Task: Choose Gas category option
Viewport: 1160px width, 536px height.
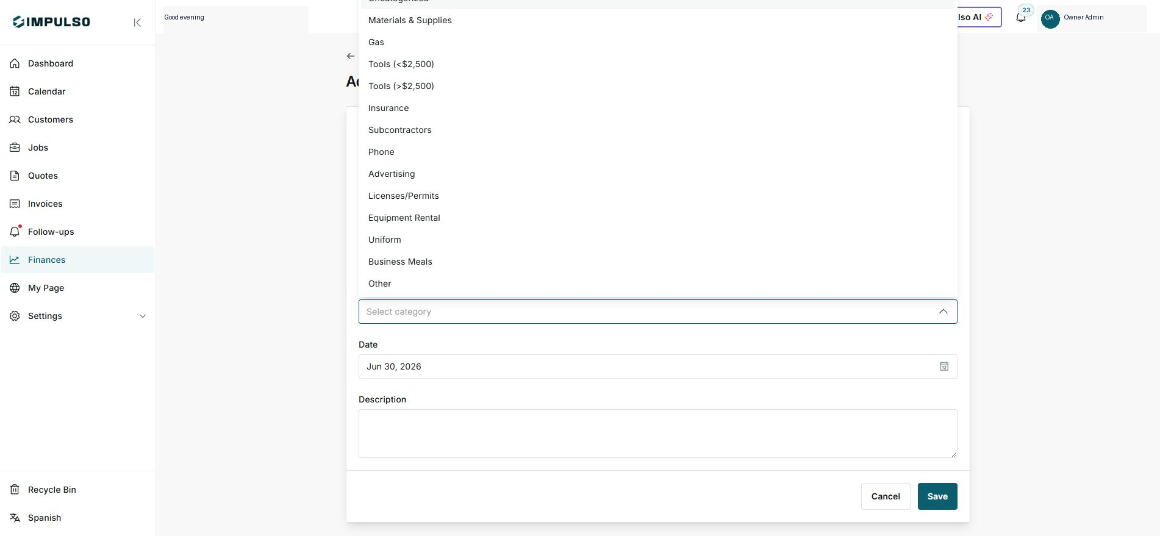Action: click(x=658, y=42)
